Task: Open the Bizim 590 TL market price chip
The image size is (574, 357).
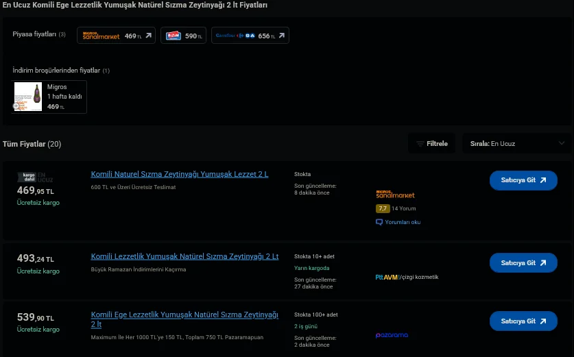Action: click(183, 36)
